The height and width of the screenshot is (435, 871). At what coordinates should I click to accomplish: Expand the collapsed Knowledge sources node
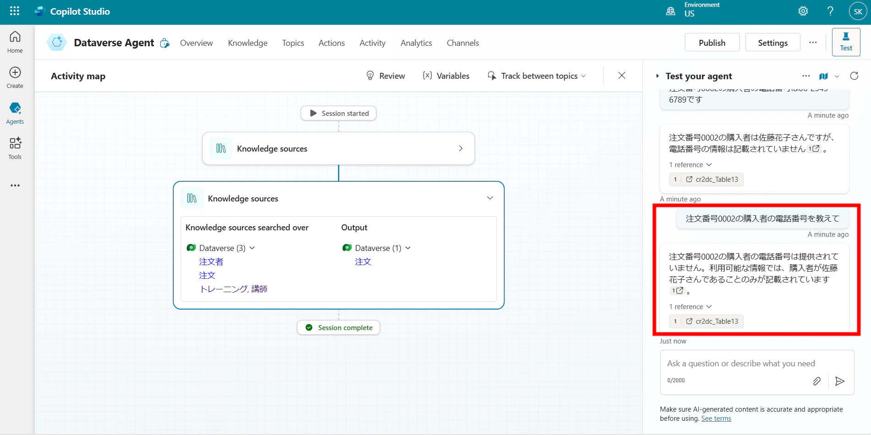coord(461,148)
